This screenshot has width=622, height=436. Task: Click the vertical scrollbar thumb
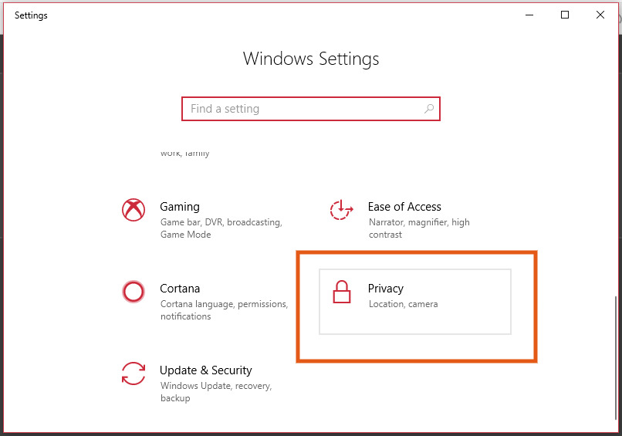coord(616,358)
